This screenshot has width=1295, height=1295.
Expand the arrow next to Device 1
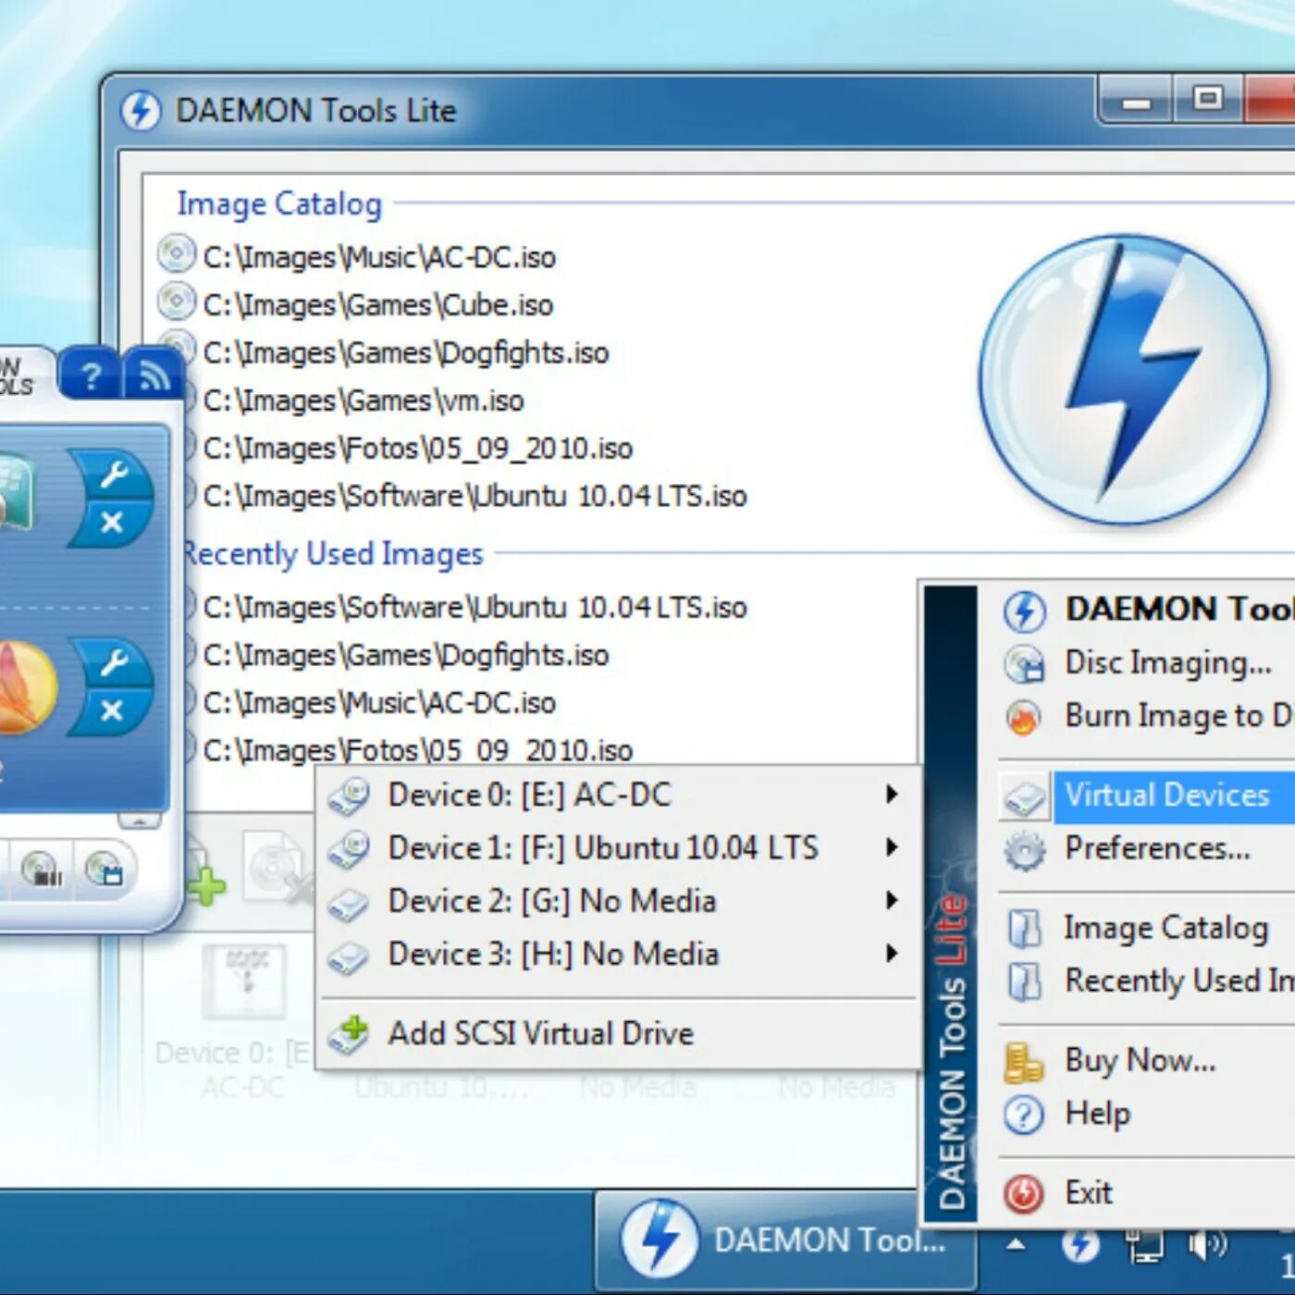point(892,846)
